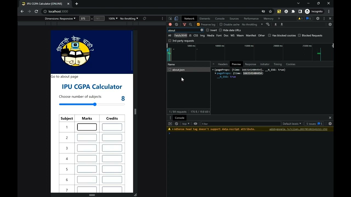Open Console settings gear

pos(330,124)
